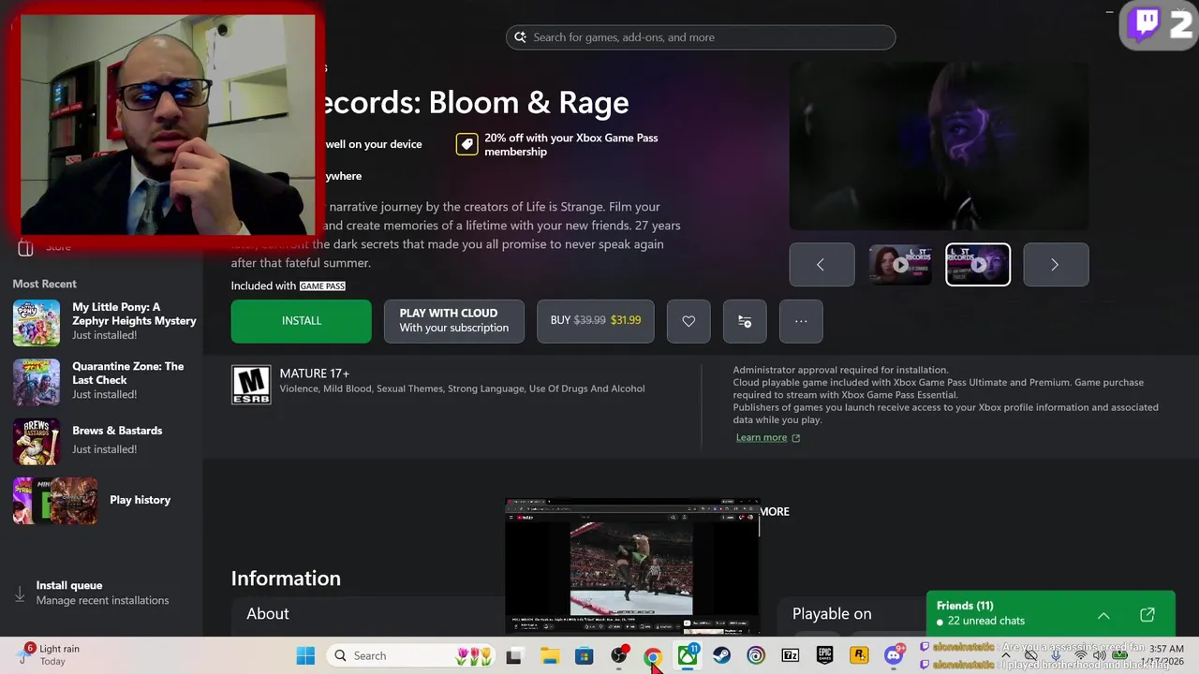Open Steam from taskbar

[721, 656]
